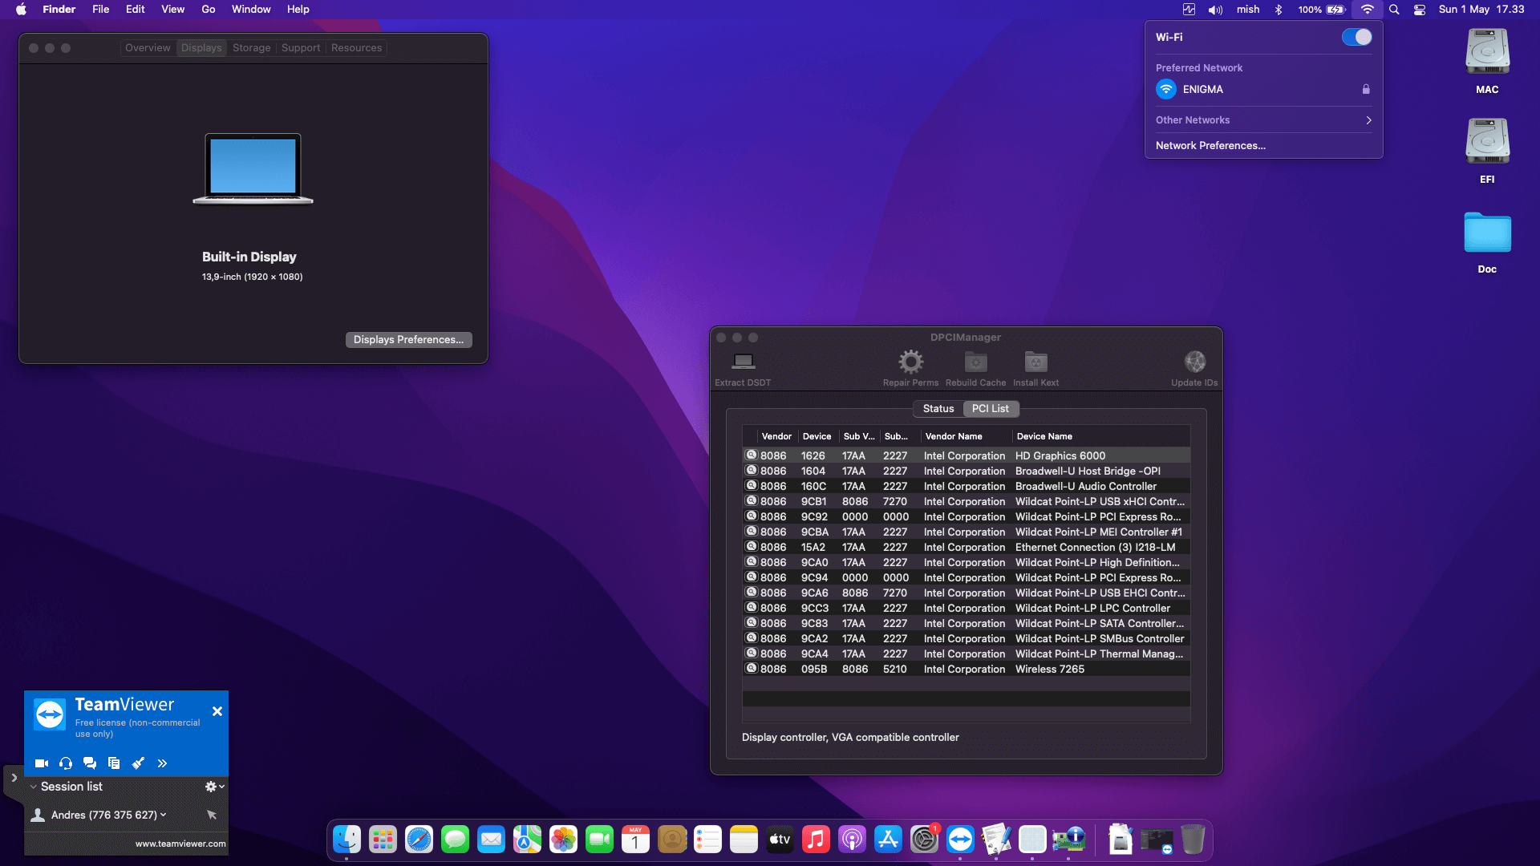Click the lookup icon on the HD Graphics 6000 row
This screenshot has height=866, width=1540.
pos(752,455)
